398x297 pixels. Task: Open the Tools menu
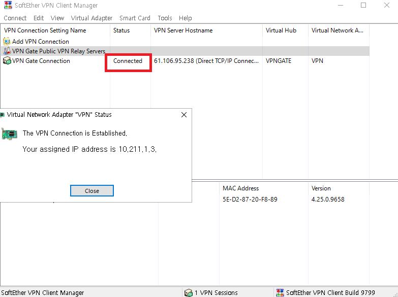165,18
